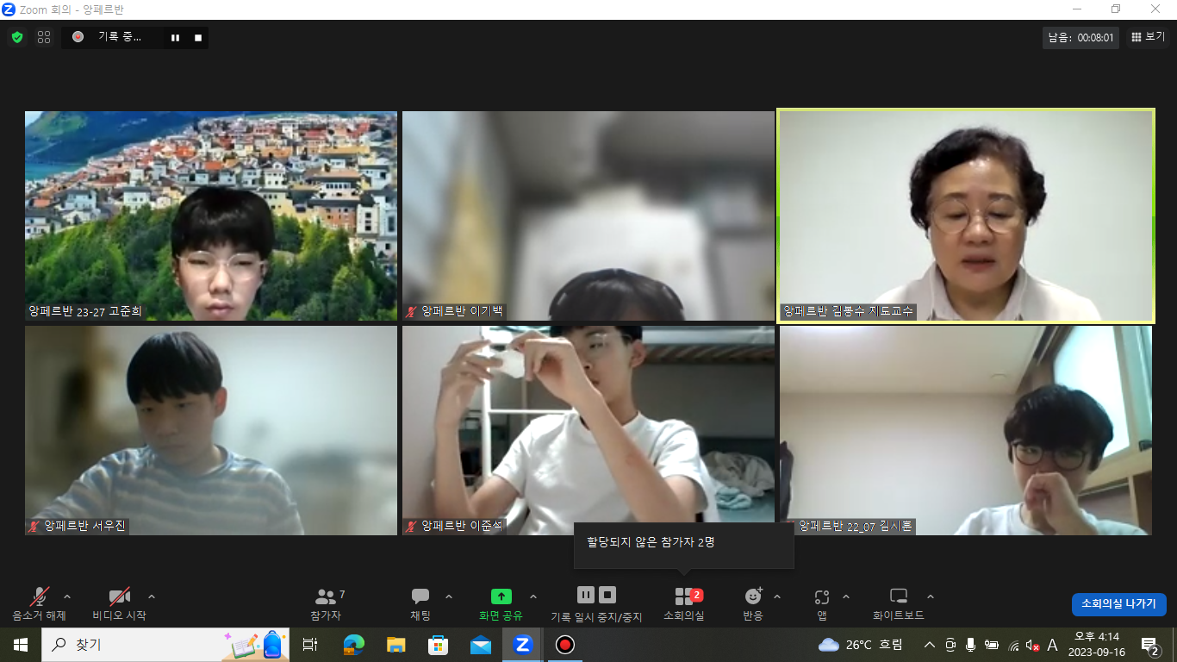Open the weather widget showing 26°C 흐림
The width and height of the screenshot is (1177, 662).
point(860,645)
